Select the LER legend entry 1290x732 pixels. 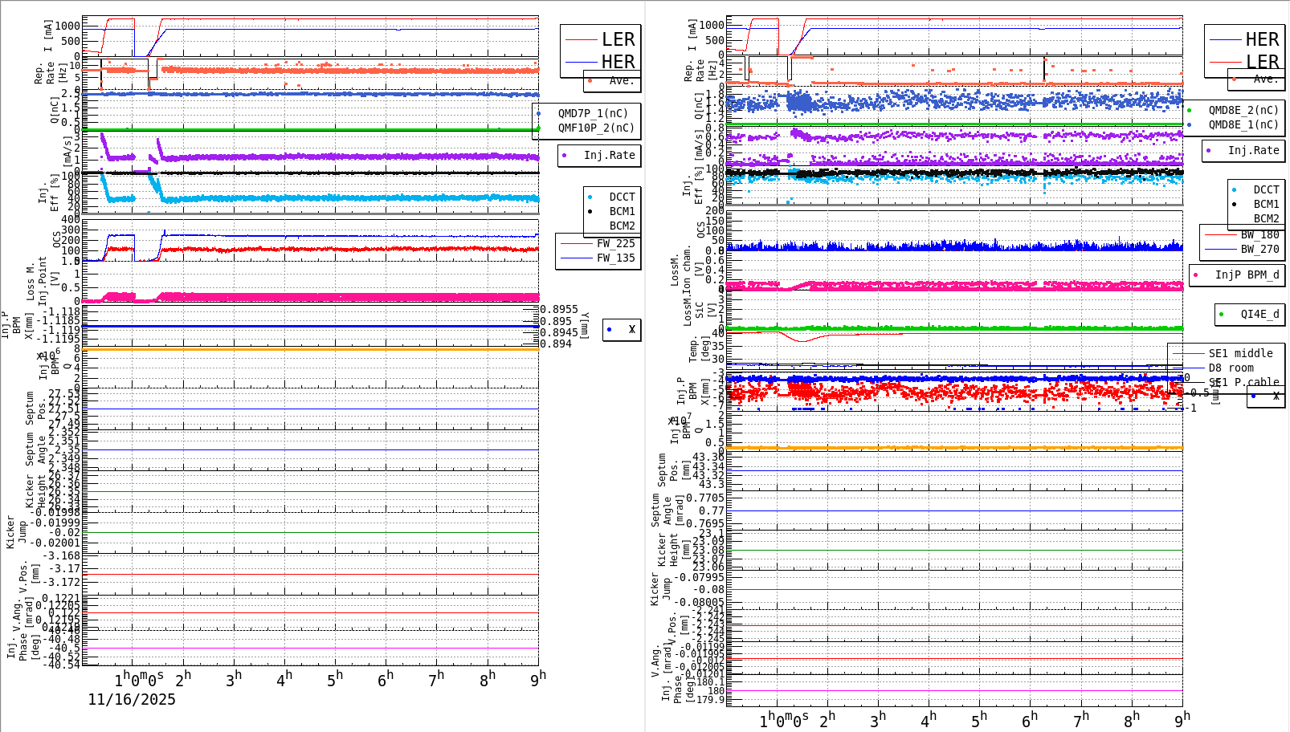click(x=618, y=39)
